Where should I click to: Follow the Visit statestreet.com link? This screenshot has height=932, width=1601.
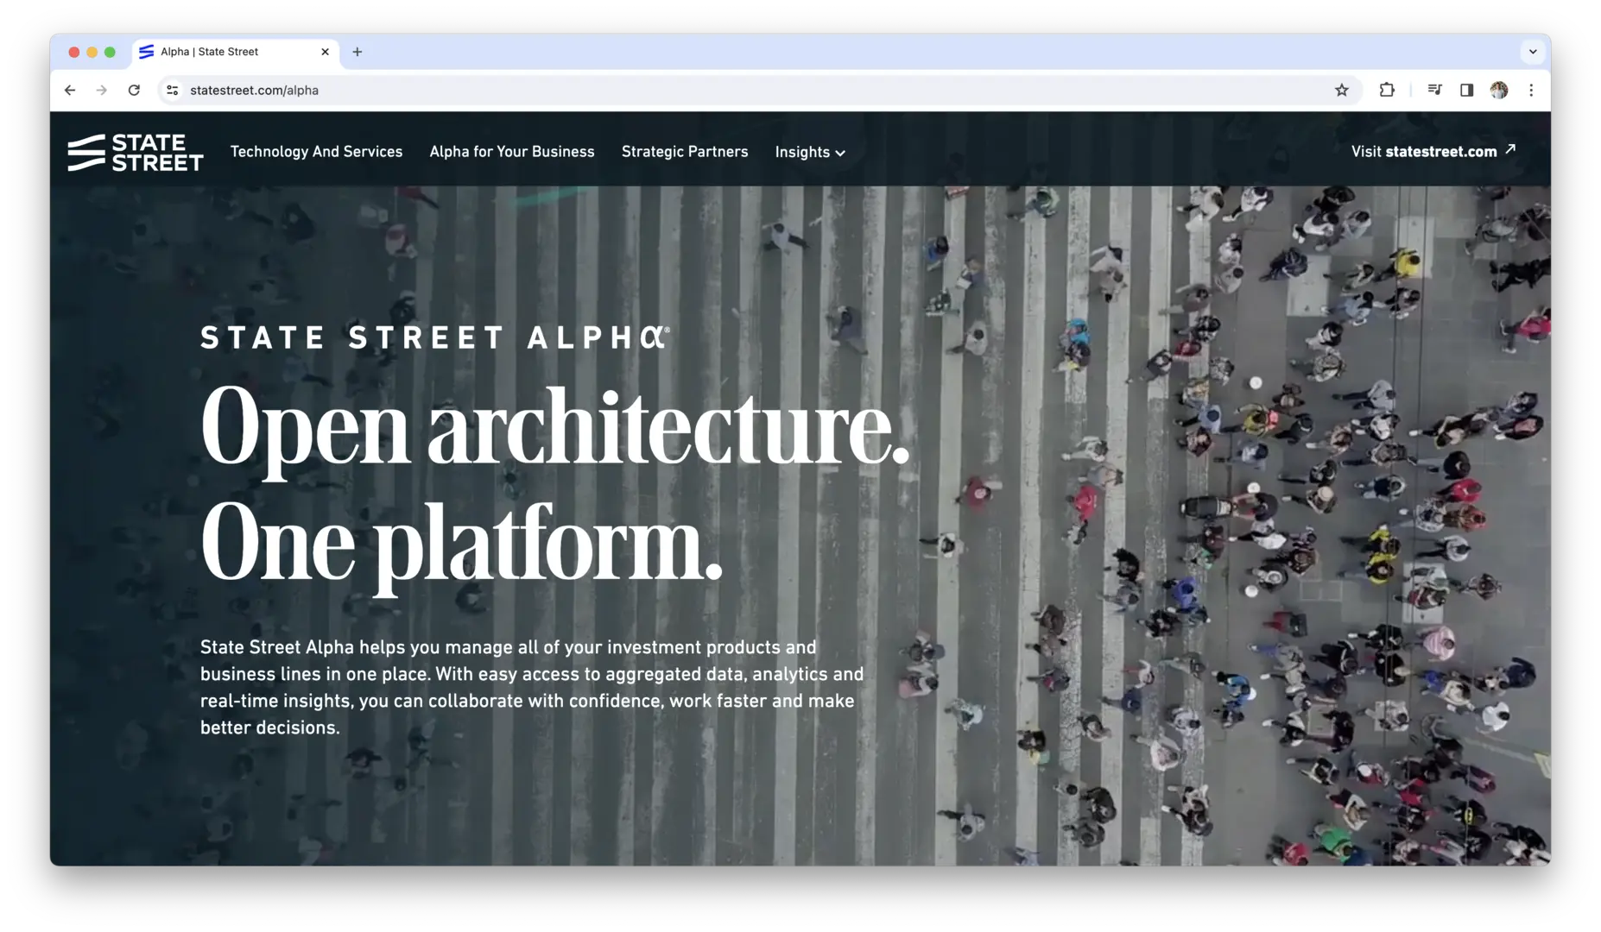1433,151
